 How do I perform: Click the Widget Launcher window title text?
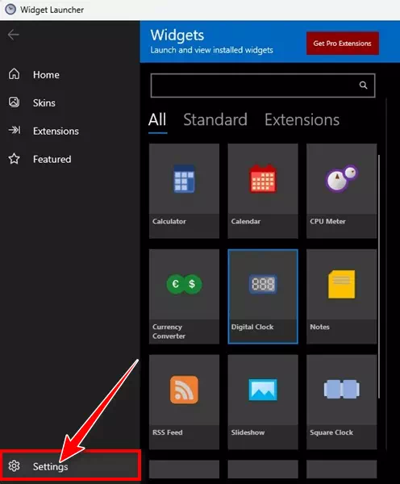[x=52, y=10]
